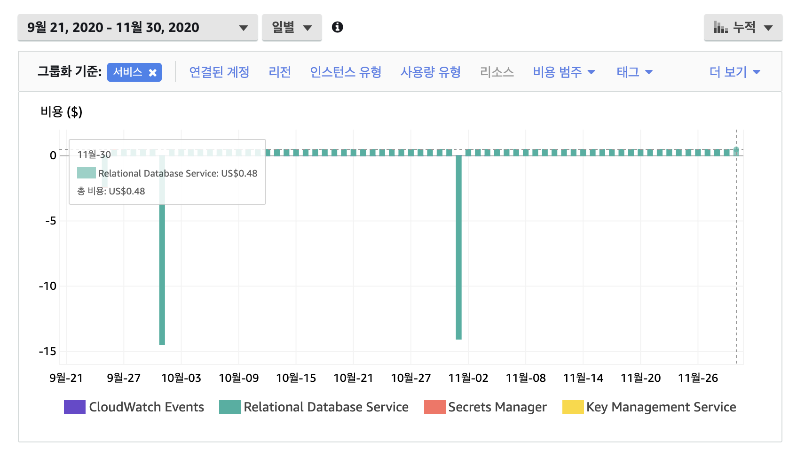Toggle the Secrets Manager legend swatch
The width and height of the screenshot is (789, 449).
[x=435, y=407]
